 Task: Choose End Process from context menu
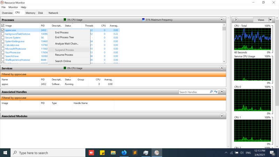pos(62,32)
